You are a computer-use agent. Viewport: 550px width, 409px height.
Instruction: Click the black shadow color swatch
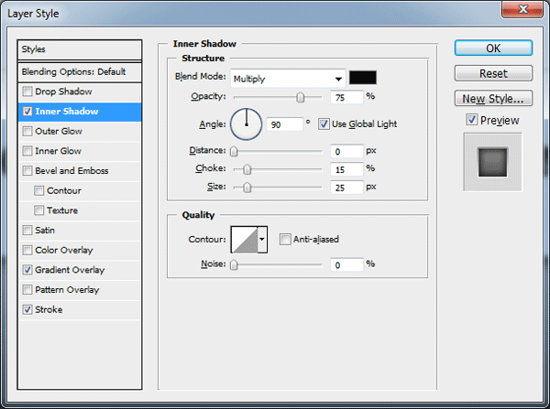[x=363, y=78]
